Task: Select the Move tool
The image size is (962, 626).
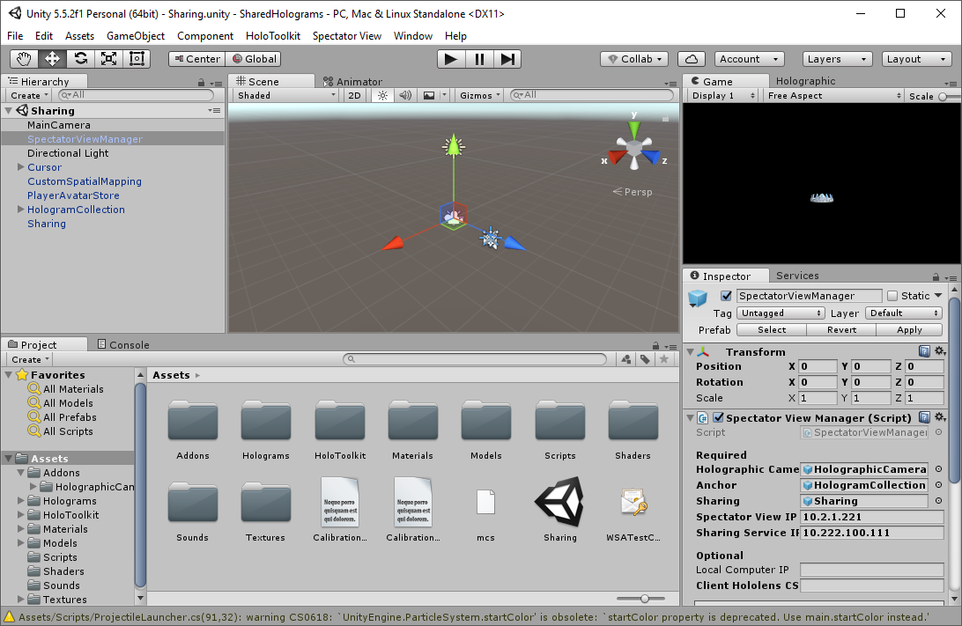Action: (x=52, y=59)
